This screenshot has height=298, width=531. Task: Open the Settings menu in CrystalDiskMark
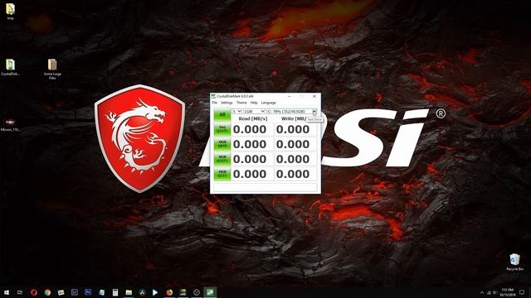pos(227,103)
